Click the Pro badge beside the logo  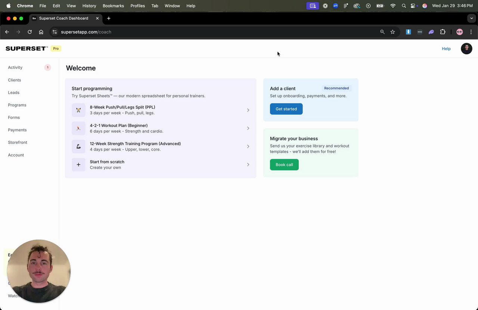[56, 48]
